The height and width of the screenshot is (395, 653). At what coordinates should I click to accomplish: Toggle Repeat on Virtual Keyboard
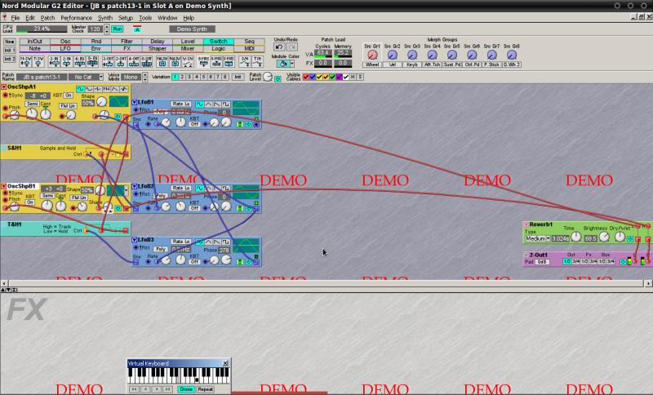(x=206, y=389)
